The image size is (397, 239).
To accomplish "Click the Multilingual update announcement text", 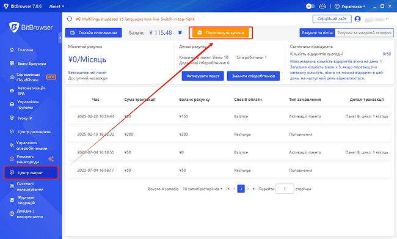I will pyautogui.click(x=139, y=19).
